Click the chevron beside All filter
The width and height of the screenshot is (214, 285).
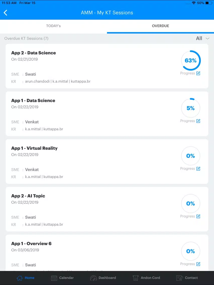207,39
